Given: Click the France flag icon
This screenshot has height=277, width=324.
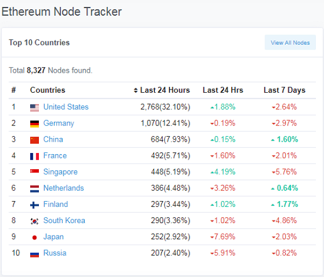Looking at the screenshot, I should 35,156.
